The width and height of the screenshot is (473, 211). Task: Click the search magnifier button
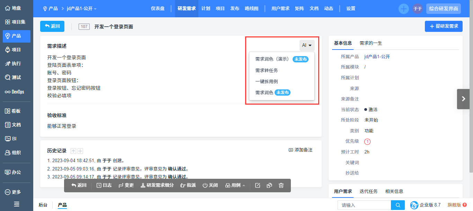coord(398,205)
